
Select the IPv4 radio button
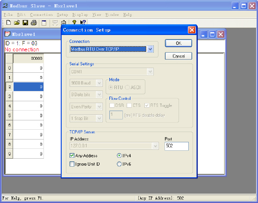click(119, 155)
